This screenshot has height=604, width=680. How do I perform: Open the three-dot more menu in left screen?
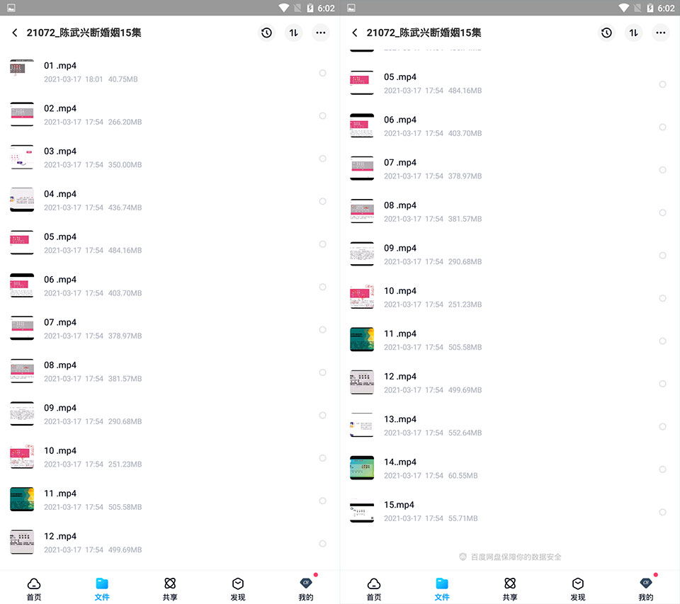point(320,33)
